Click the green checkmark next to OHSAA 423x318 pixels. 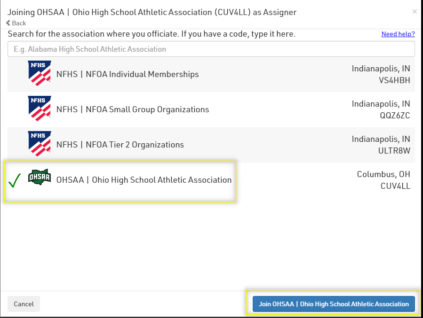[15, 181]
